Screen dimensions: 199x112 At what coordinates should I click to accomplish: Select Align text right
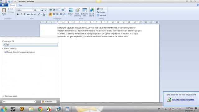tap(57, 14)
